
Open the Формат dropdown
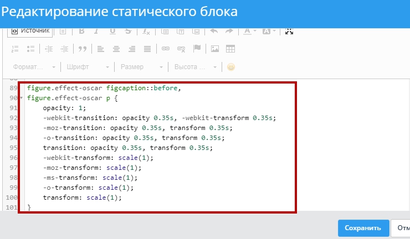[33, 67]
